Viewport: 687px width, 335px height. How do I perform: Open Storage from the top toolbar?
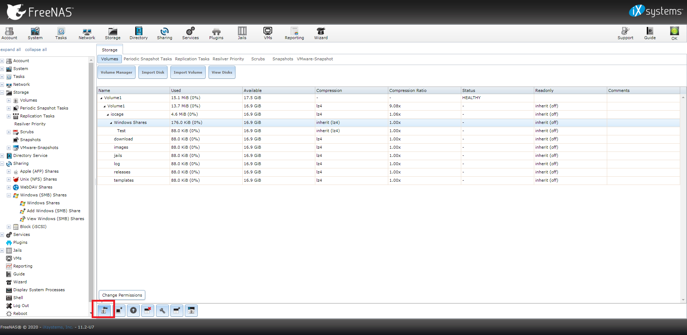pos(113,33)
